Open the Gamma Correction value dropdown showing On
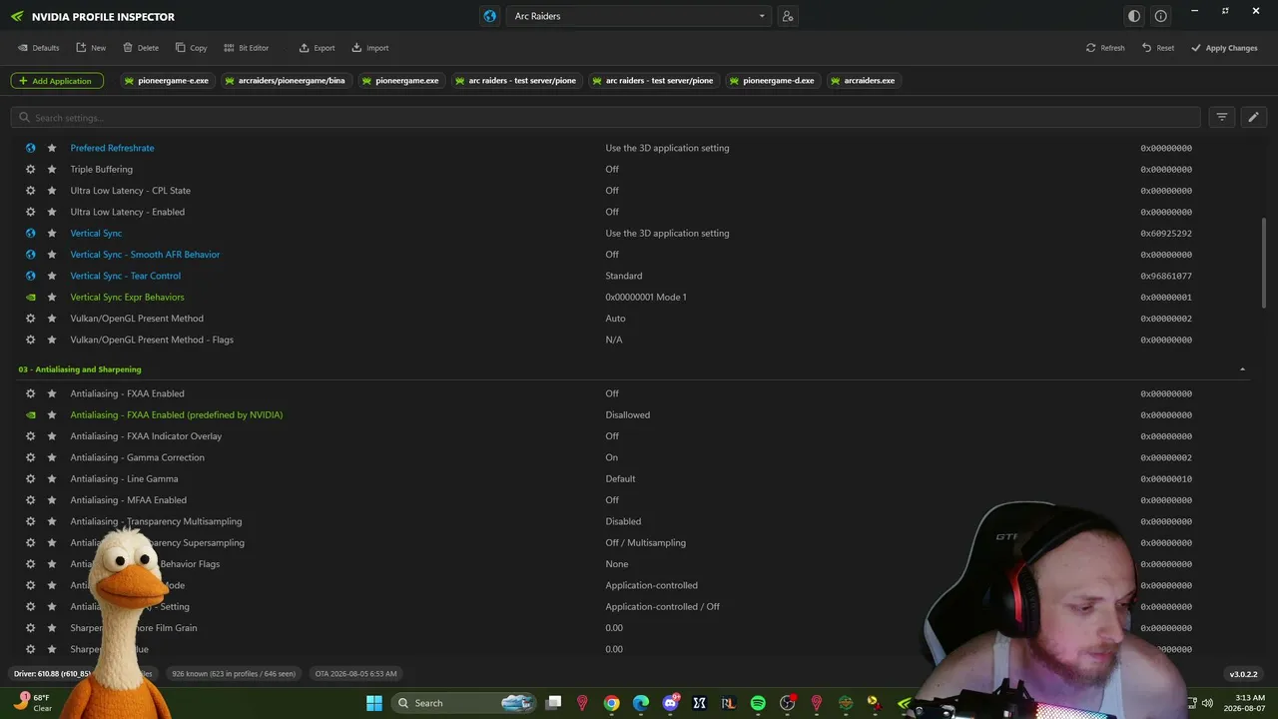The height and width of the screenshot is (719, 1278). pyautogui.click(x=612, y=457)
